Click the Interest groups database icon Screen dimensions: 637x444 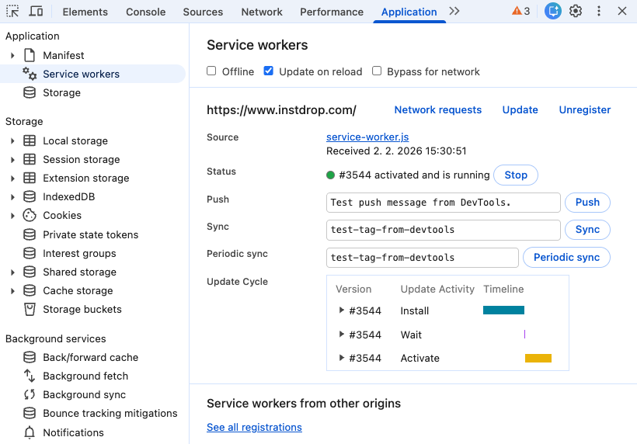(30, 253)
